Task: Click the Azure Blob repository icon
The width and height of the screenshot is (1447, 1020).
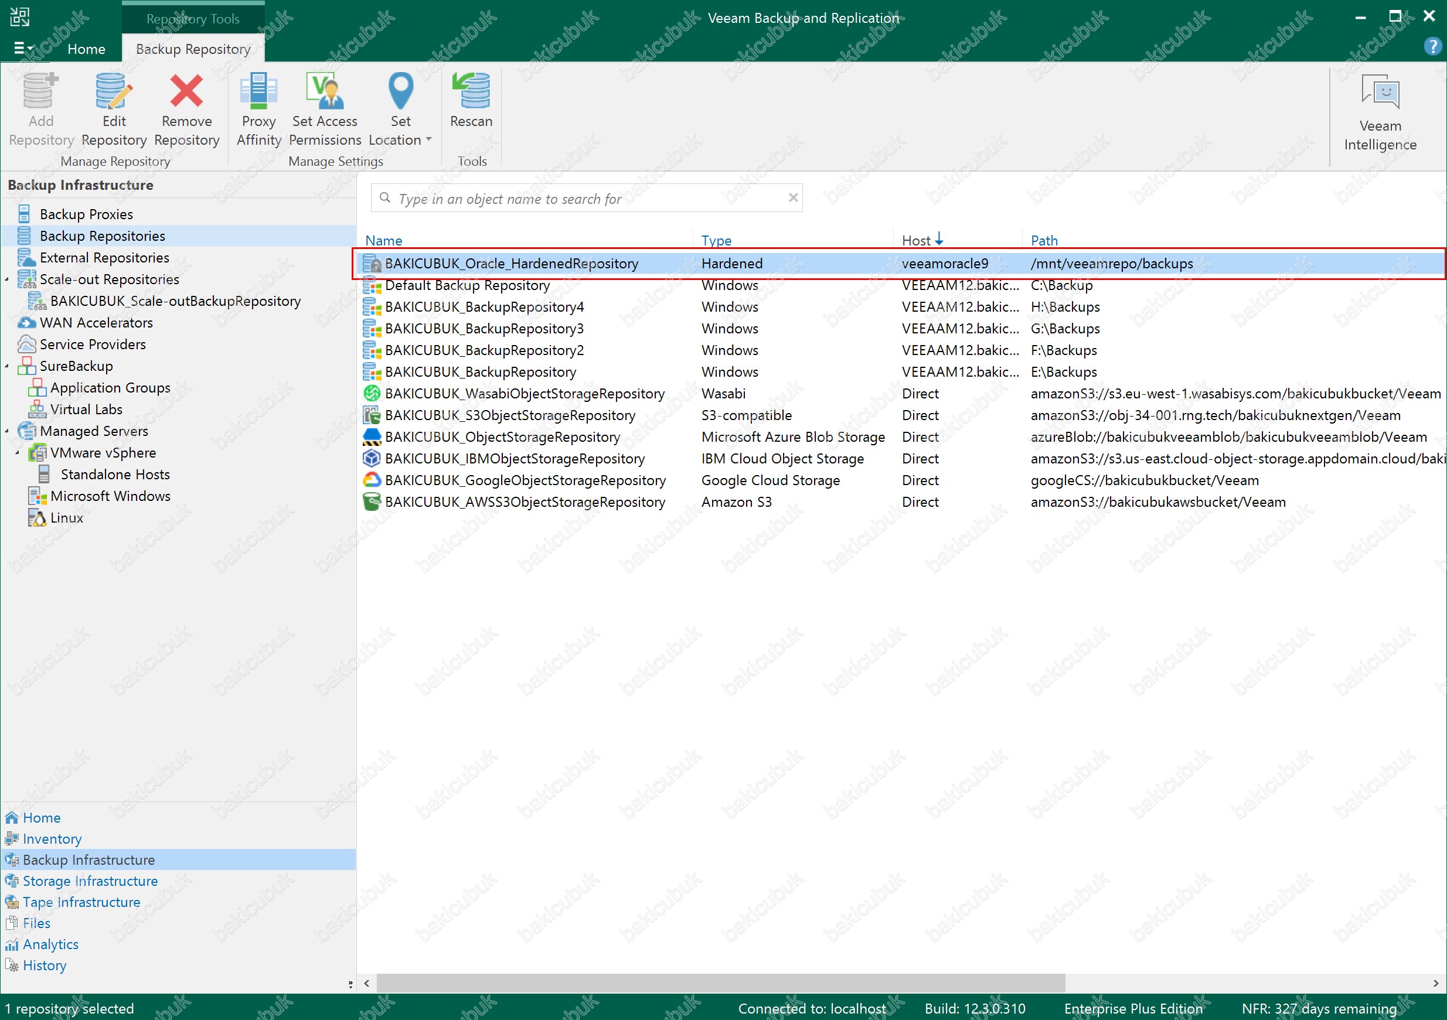Action: [x=372, y=436]
